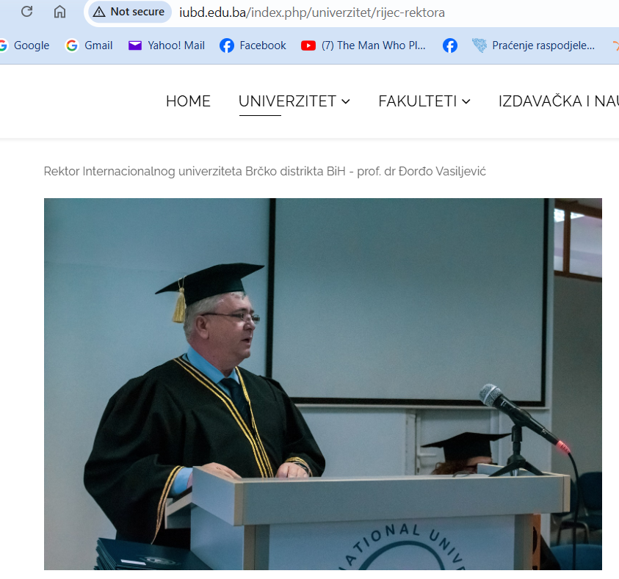Image resolution: width=619 pixels, height=579 pixels.
Task: Open the Google bookmark
Action: tap(24, 45)
